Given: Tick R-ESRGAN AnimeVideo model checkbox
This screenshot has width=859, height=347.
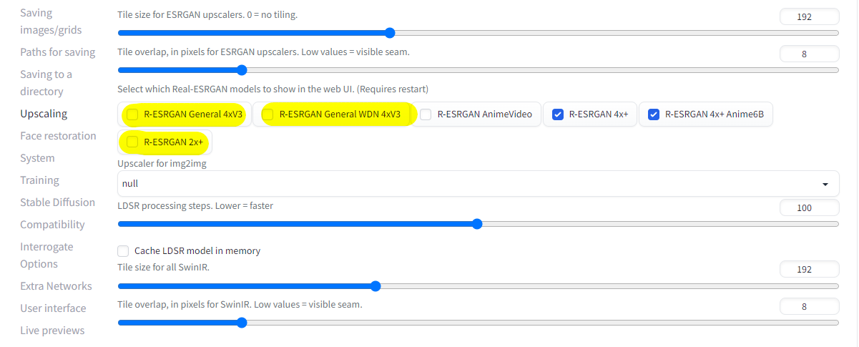Looking at the screenshot, I should point(426,114).
